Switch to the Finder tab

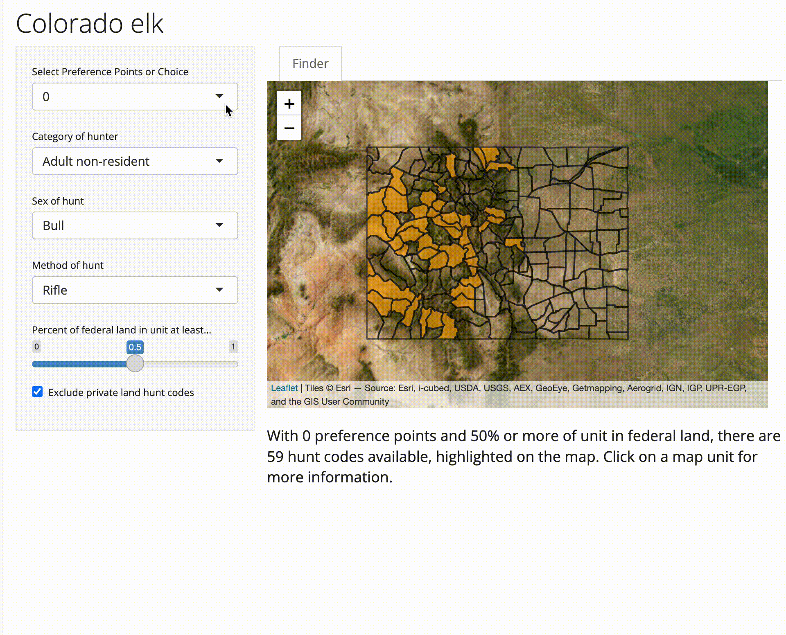(x=310, y=63)
